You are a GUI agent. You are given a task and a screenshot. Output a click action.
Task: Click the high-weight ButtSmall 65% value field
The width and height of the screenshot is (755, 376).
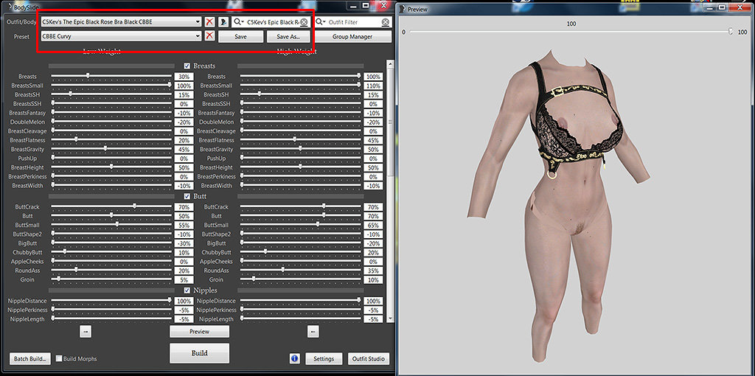[x=373, y=226]
